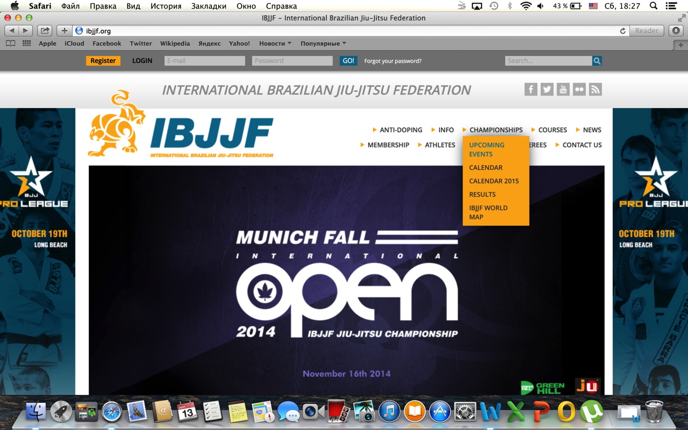Expand the Популярные bookmarks folder
688x430 pixels.
tap(323, 43)
